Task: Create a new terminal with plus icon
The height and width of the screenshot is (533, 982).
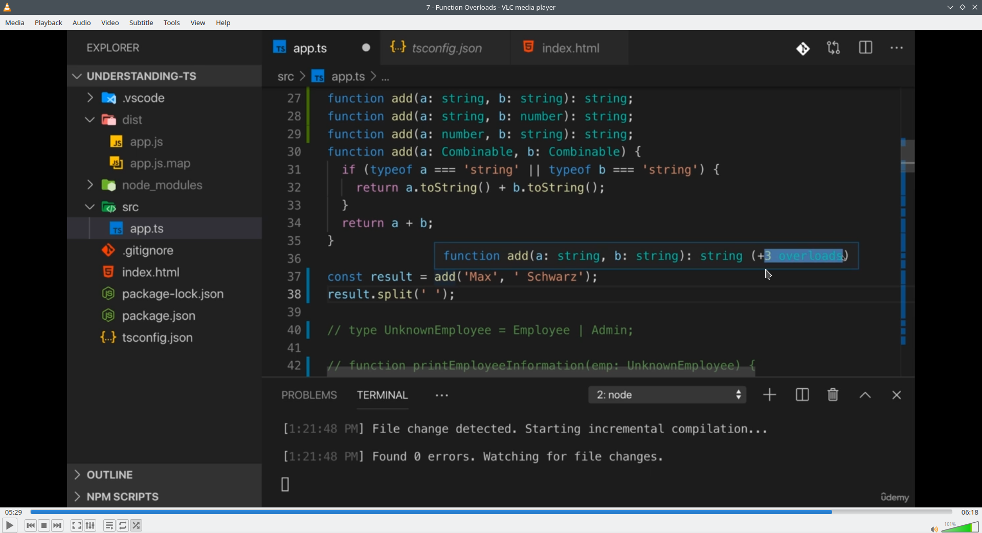Action: point(770,395)
